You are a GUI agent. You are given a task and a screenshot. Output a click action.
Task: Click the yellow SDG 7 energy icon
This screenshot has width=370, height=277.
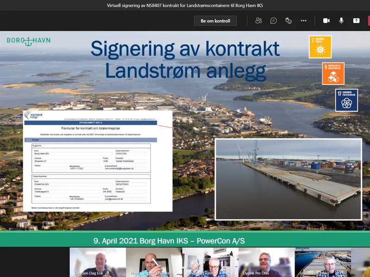click(x=320, y=47)
